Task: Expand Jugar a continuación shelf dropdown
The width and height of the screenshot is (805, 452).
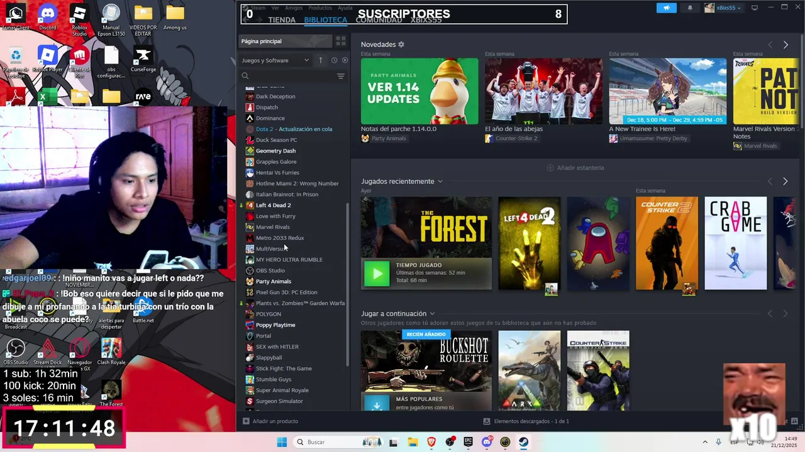Action: pos(432,314)
